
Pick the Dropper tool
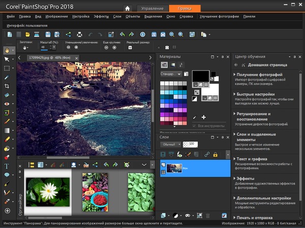tap(7, 77)
